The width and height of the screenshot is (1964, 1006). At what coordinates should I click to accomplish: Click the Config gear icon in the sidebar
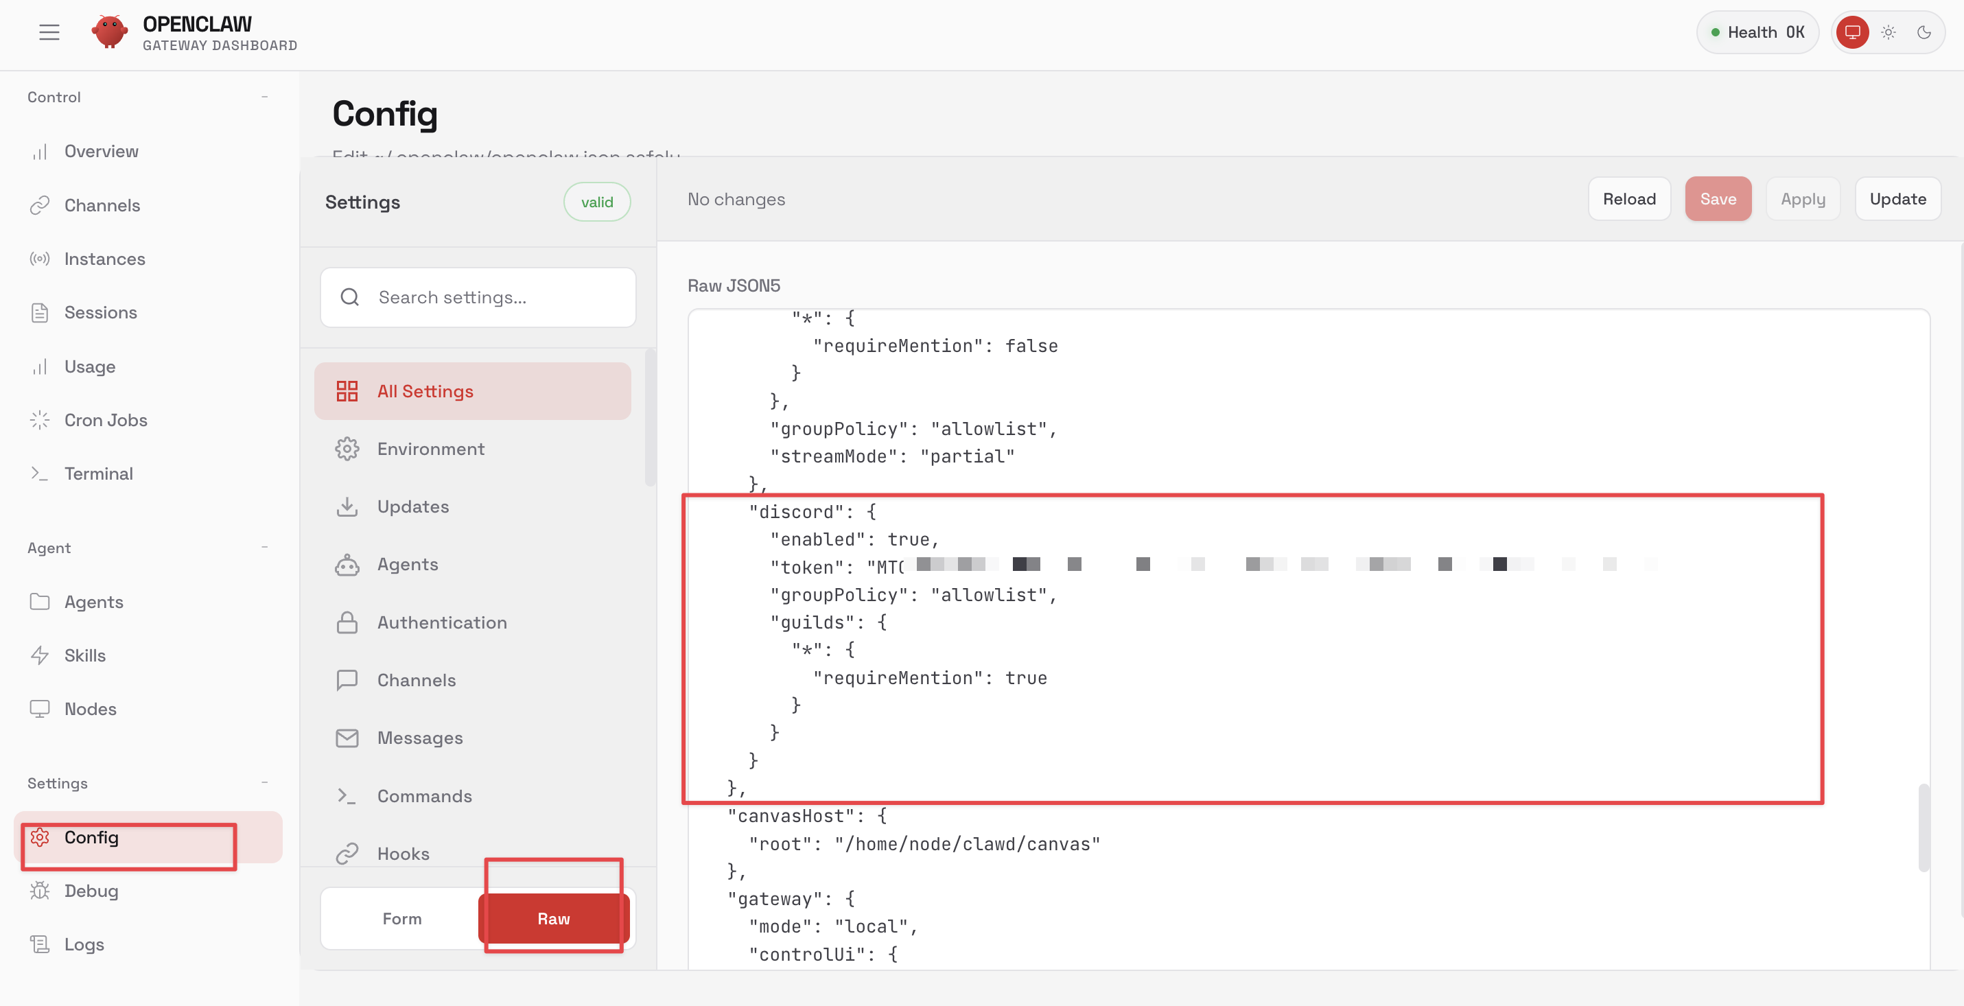40,837
